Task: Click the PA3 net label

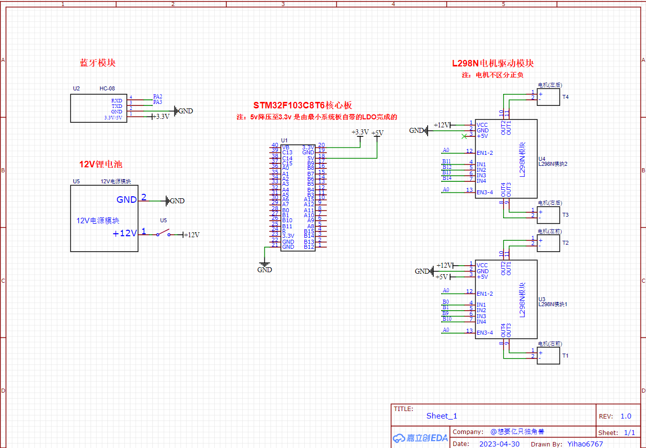Action: point(157,102)
